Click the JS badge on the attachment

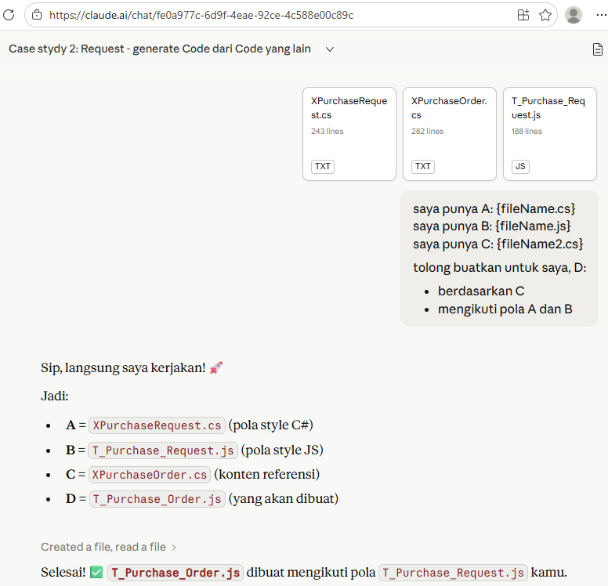[x=519, y=166]
